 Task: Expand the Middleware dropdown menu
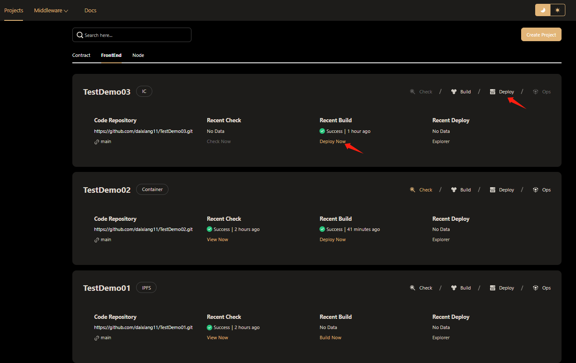pos(51,11)
